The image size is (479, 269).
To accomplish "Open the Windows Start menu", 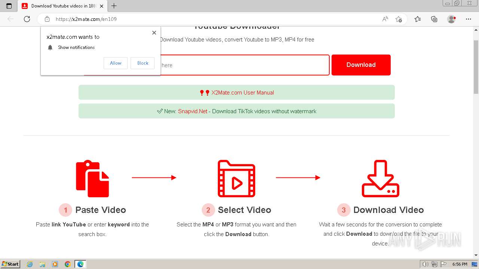I will (x=10, y=264).
